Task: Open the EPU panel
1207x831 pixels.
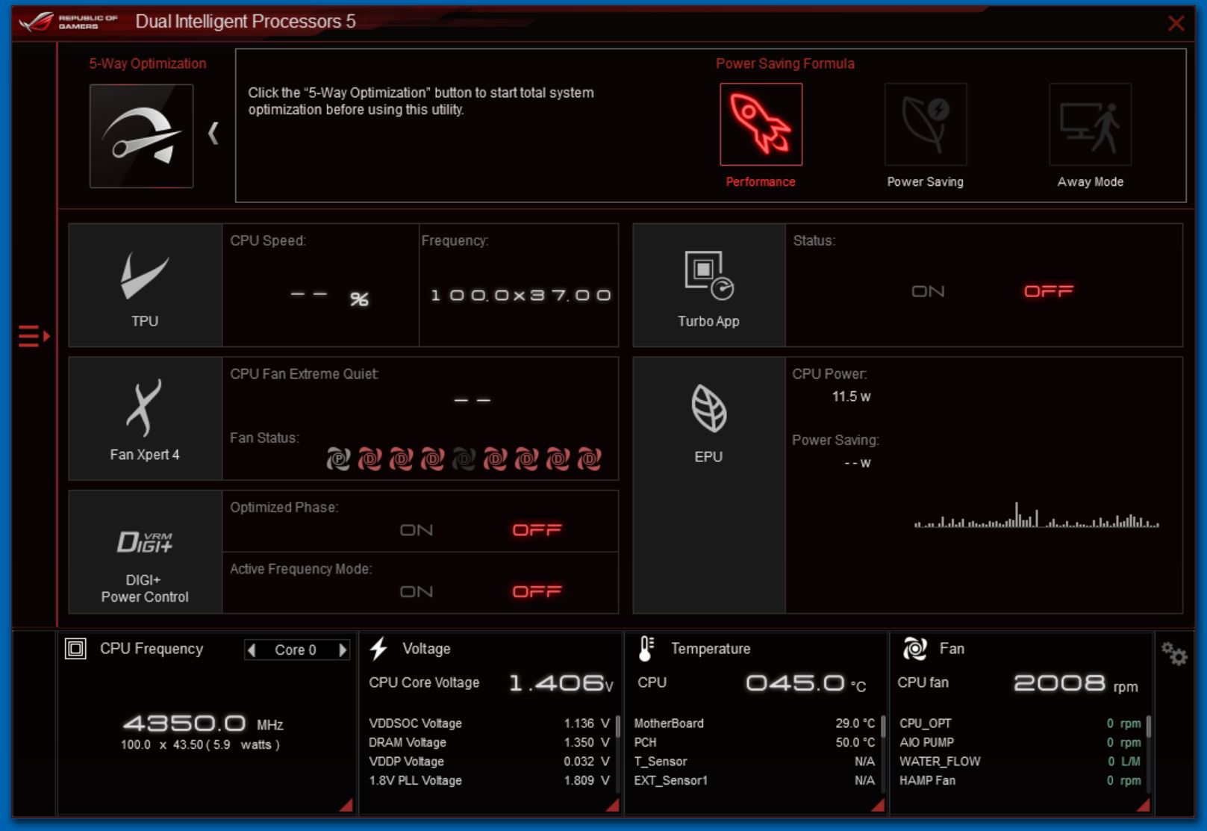Action: pos(708,422)
